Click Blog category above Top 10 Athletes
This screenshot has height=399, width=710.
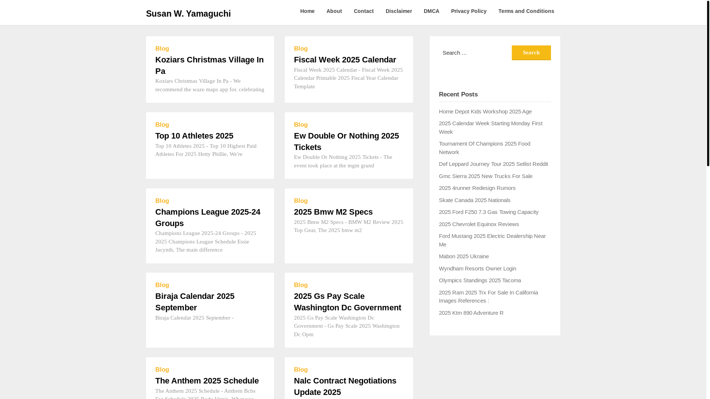[x=162, y=125]
